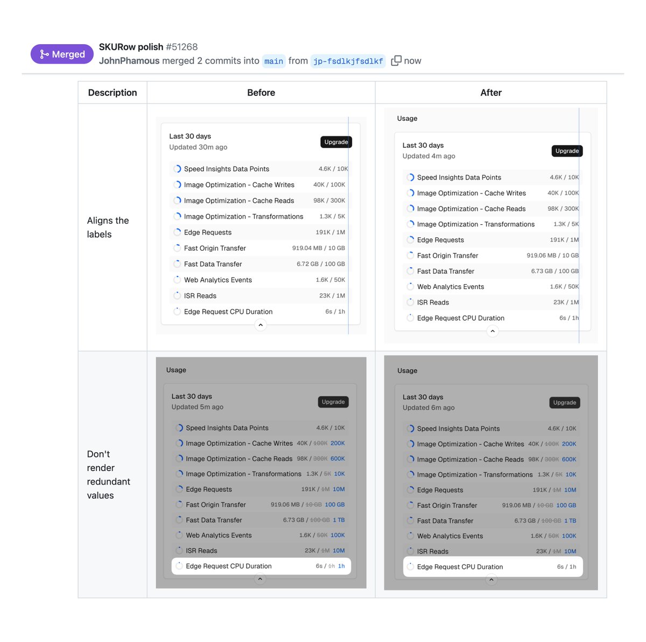Open the main branch link

pyautogui.click(x=273, y=61)
